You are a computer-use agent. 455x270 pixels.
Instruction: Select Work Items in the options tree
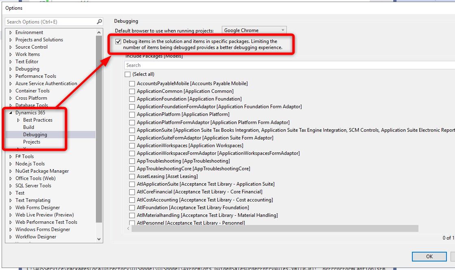pyautogui.click(x=28, y=54)
